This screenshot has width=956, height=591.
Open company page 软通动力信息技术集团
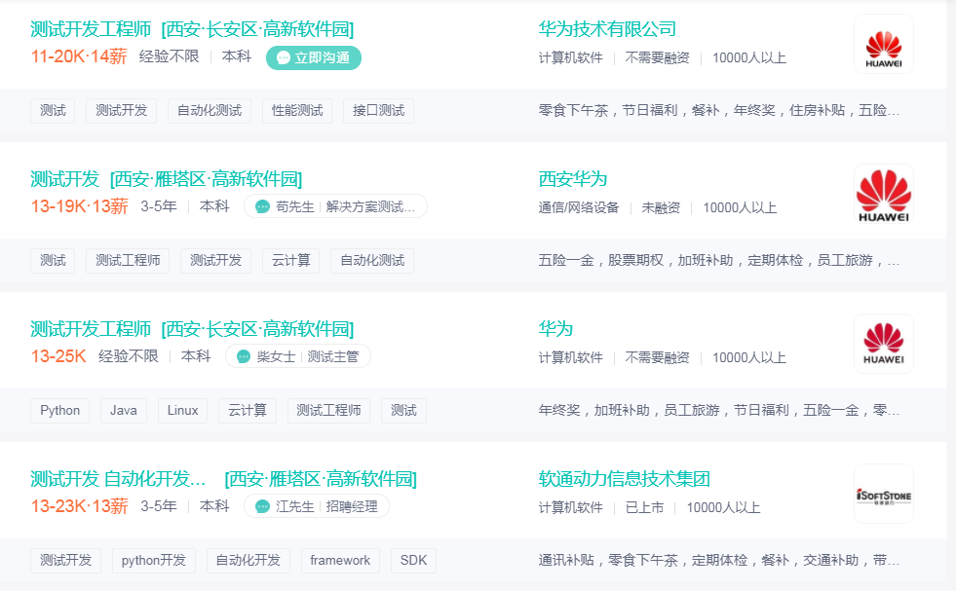(625, 478)
